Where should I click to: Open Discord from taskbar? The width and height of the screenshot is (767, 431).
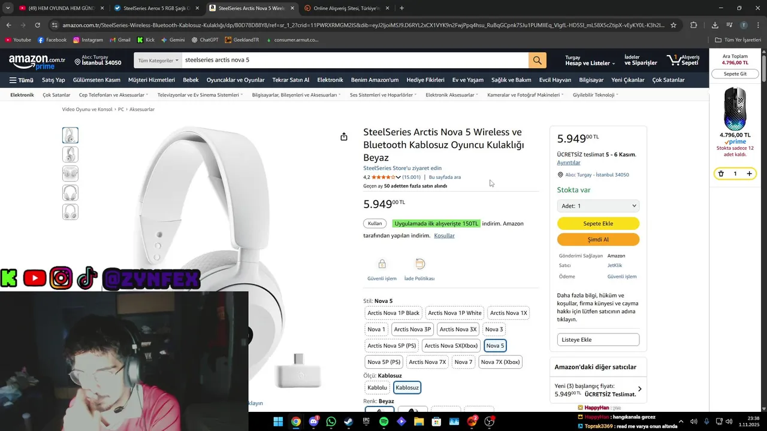(x=313, y=422)
